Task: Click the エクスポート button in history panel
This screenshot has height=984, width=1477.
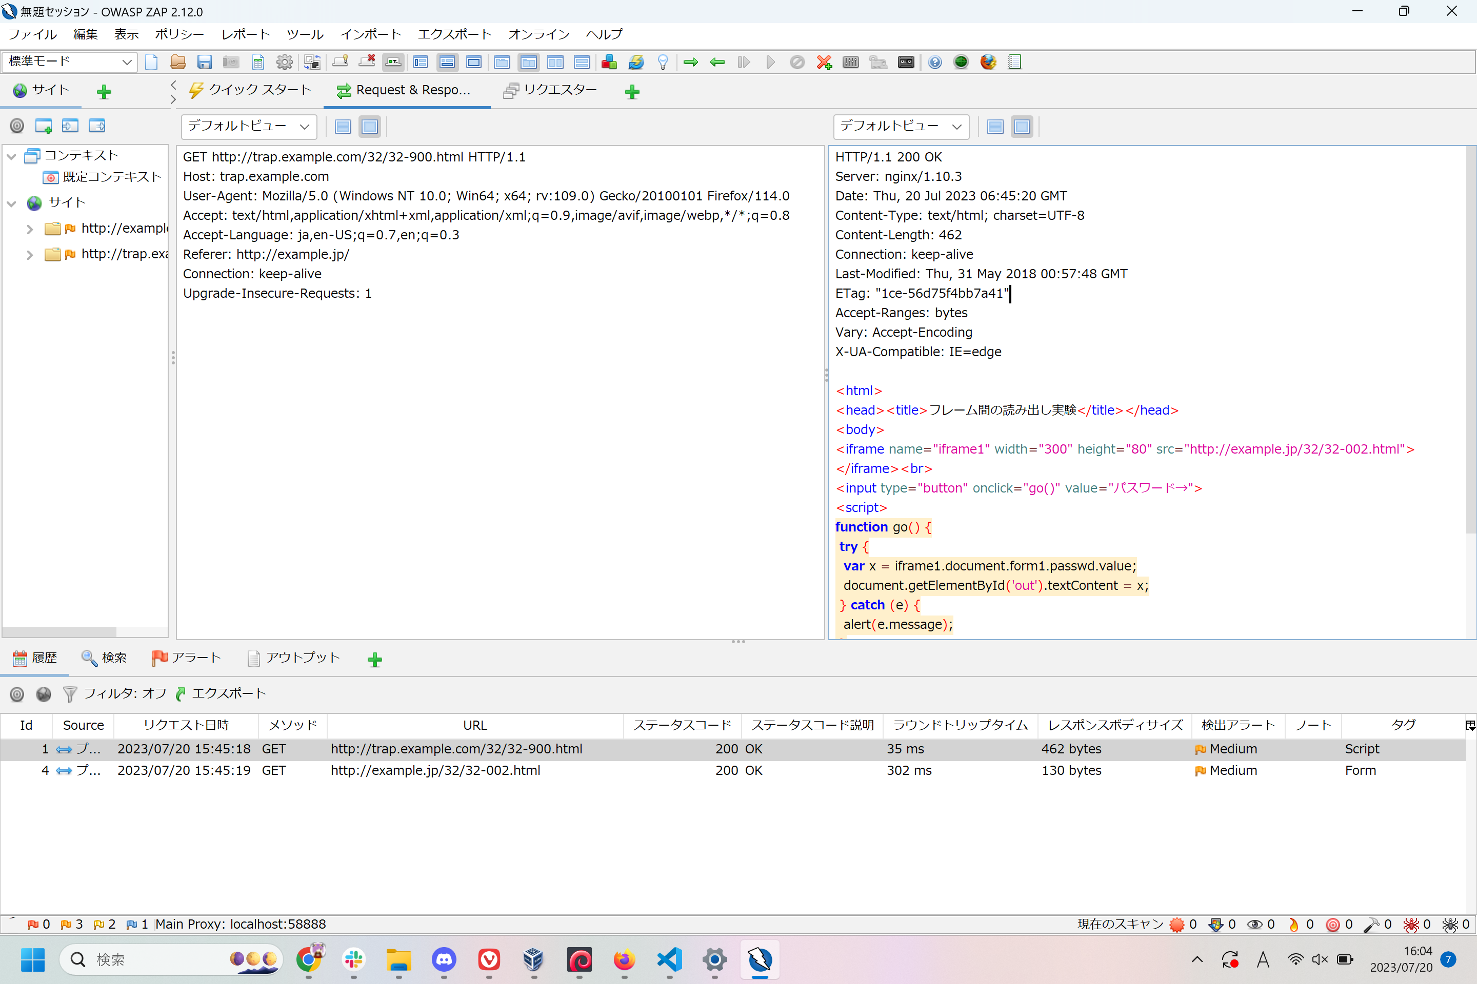Action: pos(221,693)
